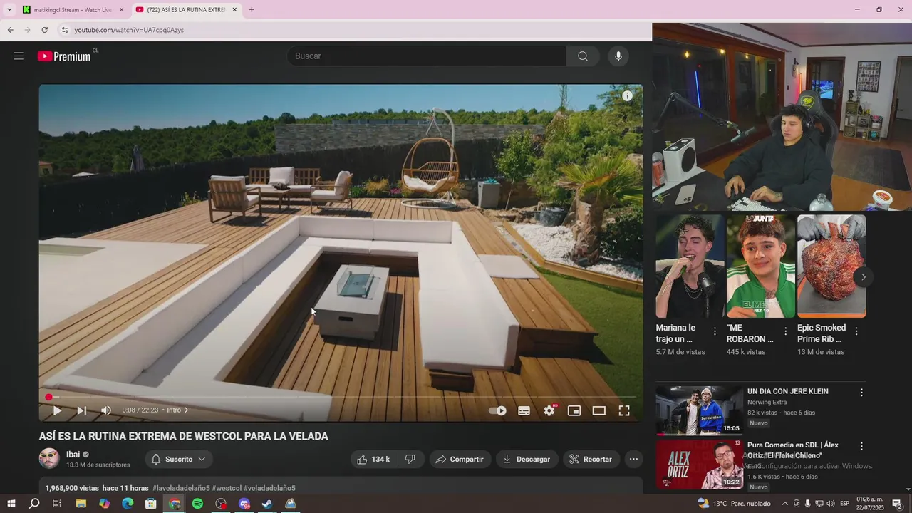Mute the video volume
This screenshot has width=912, height=513.
pos(106,410)
